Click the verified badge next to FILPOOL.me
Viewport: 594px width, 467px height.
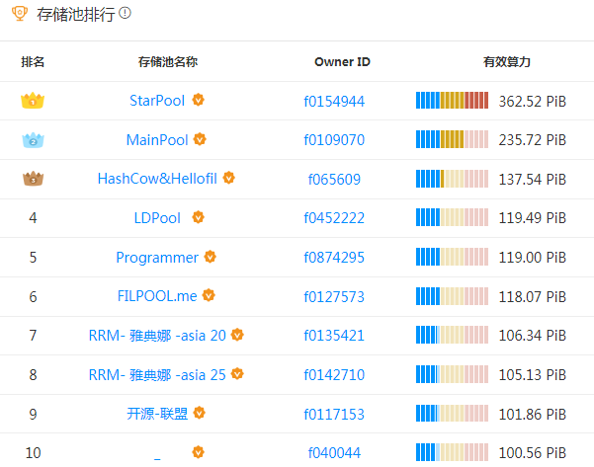click(209, 295)
